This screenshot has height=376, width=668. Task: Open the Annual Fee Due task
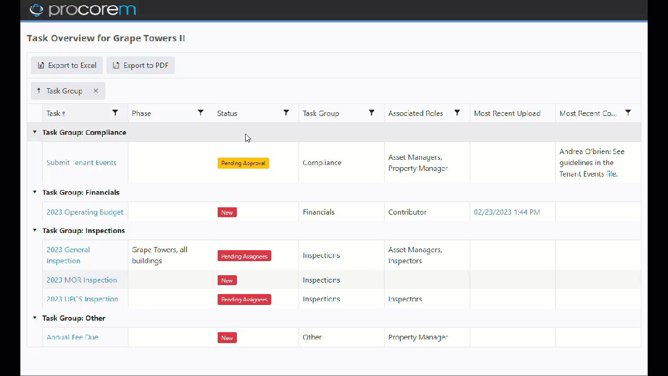point(72,337)
